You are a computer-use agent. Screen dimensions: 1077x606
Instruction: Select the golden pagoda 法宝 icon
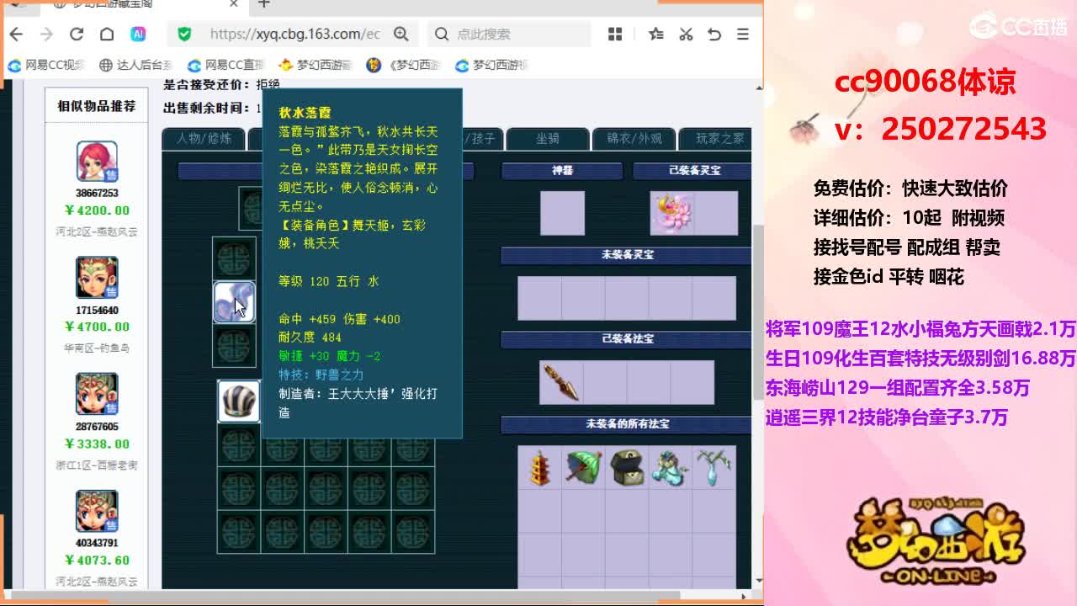[539, 467]
